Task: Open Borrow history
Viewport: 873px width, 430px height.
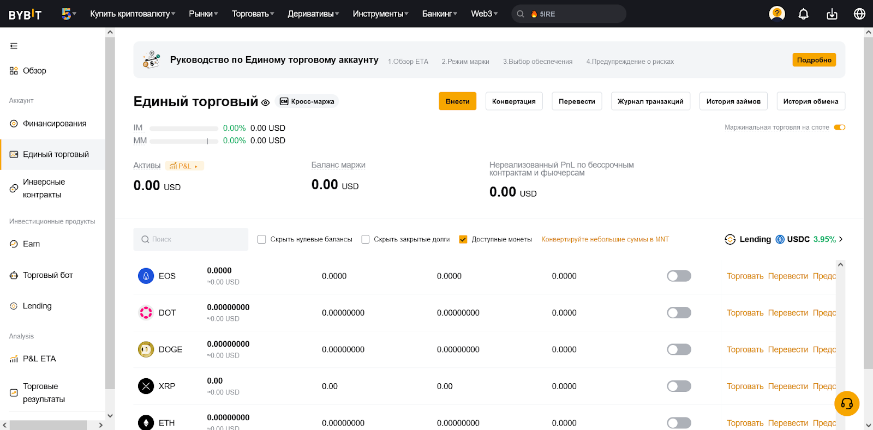Action: click(x=733, y=101)
